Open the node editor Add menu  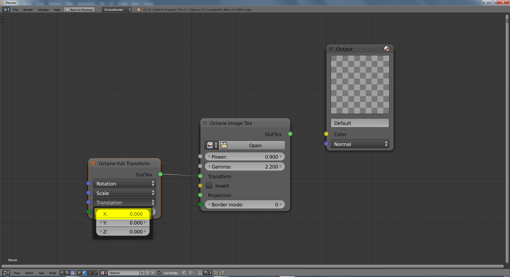click(41, 273)
